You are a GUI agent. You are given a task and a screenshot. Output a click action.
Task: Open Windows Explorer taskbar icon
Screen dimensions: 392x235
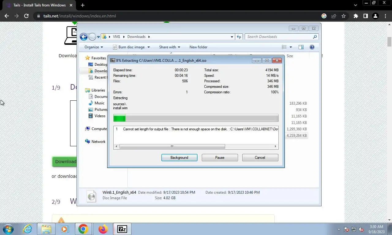(46, 229)
